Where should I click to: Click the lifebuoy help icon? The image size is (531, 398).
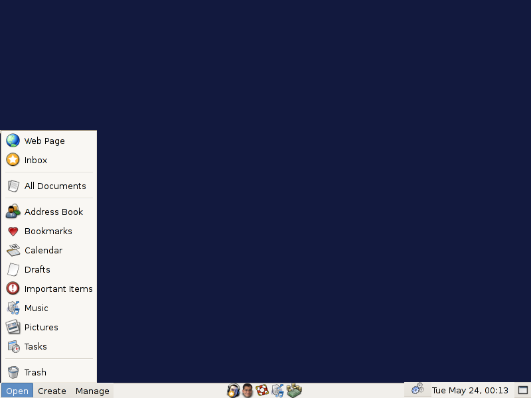click(262, 391)
